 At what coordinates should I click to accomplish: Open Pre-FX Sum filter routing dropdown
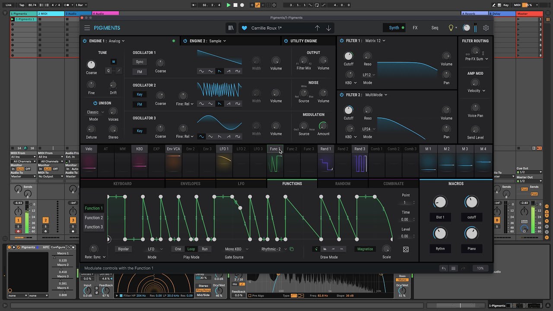(477, 59)
